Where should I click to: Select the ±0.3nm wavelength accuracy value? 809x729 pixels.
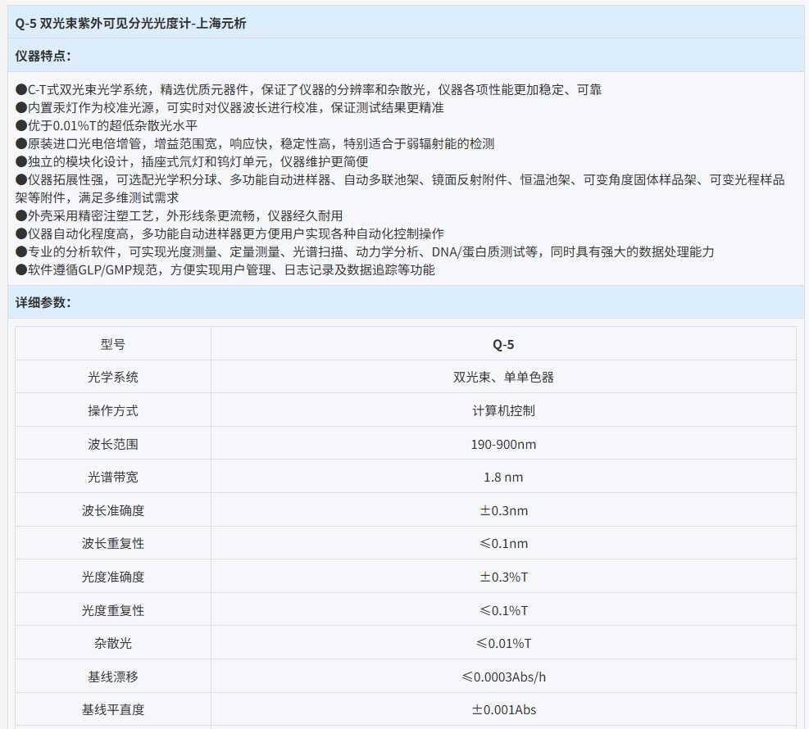tap(503, 510)
